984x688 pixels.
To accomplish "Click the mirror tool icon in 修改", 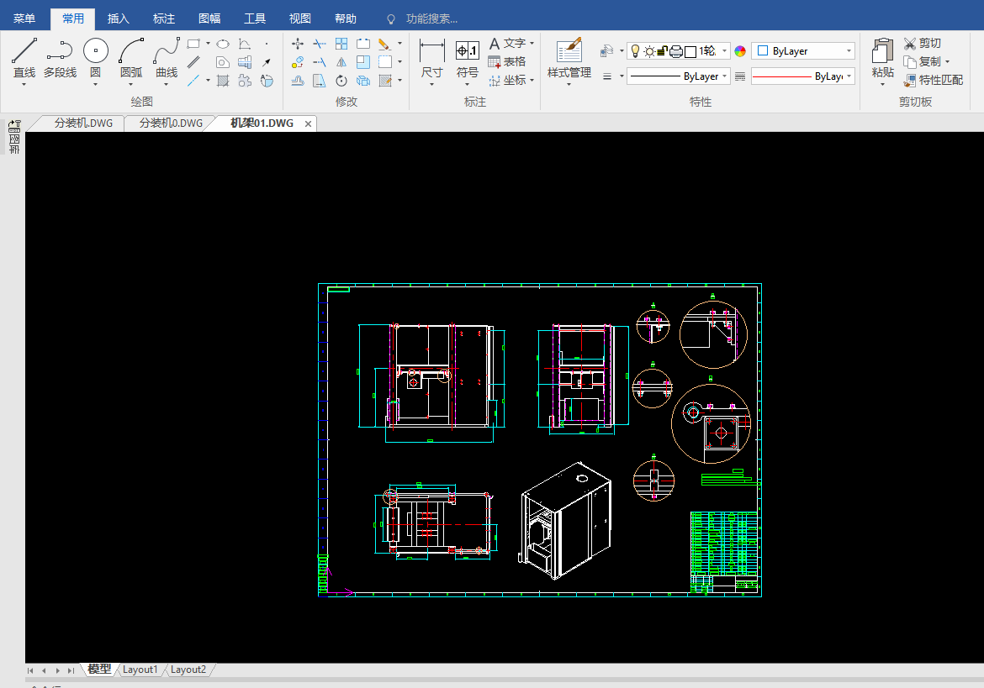I will [341, 62].
